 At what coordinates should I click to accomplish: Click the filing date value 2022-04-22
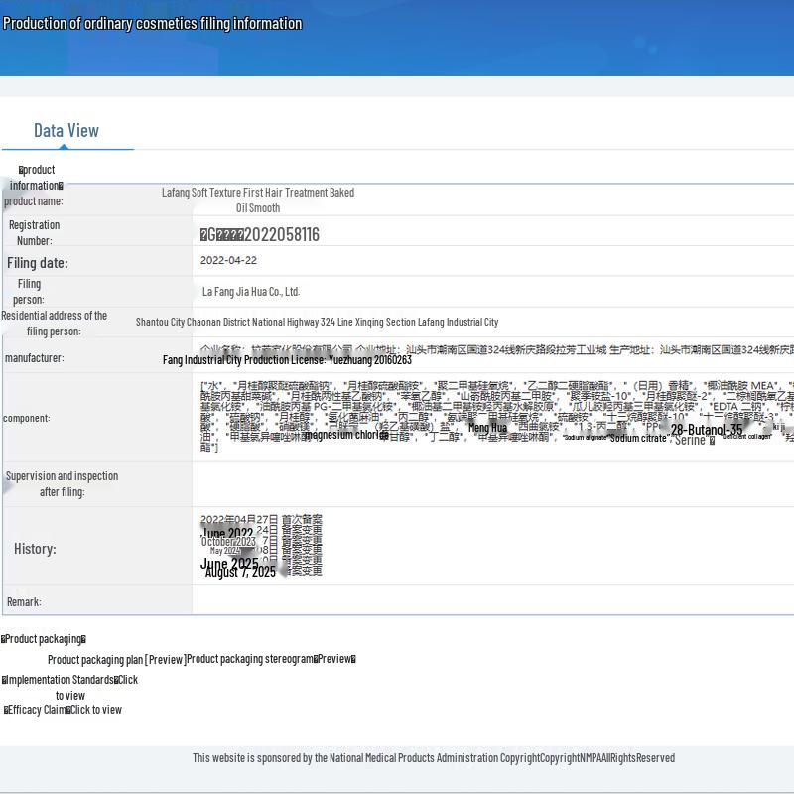(x=228, y=260)
